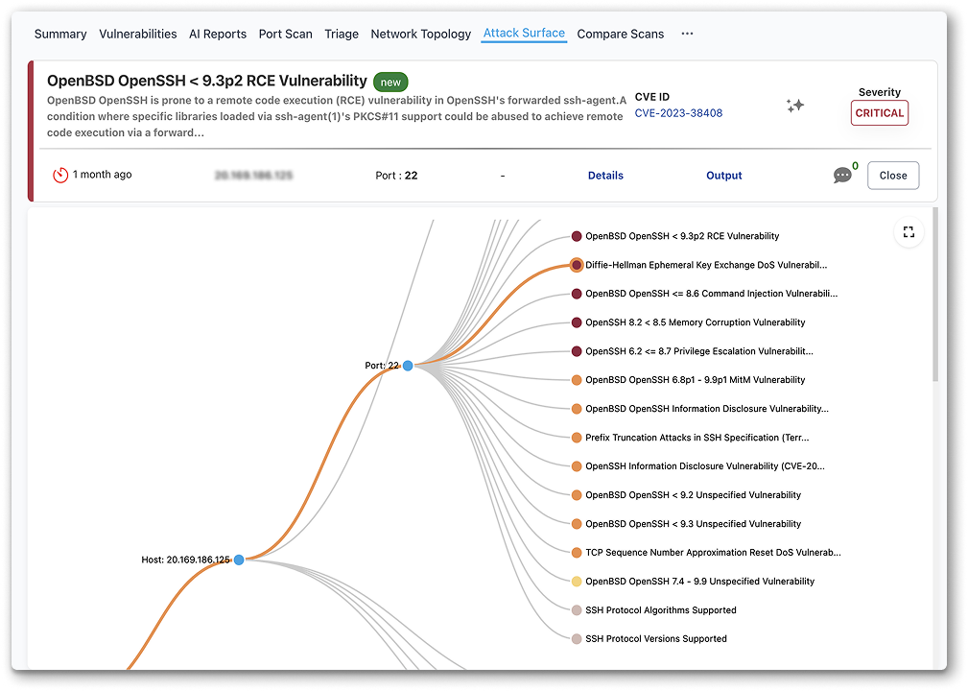Select OpenBSD OpenSSH Information Disclosure node dot
The width and height of the screenshot is (968, 691).
pyautogui.click(x=576, y=409)
